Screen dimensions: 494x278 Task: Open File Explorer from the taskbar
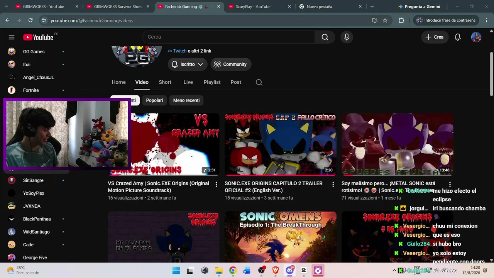(x=219, y=271)
